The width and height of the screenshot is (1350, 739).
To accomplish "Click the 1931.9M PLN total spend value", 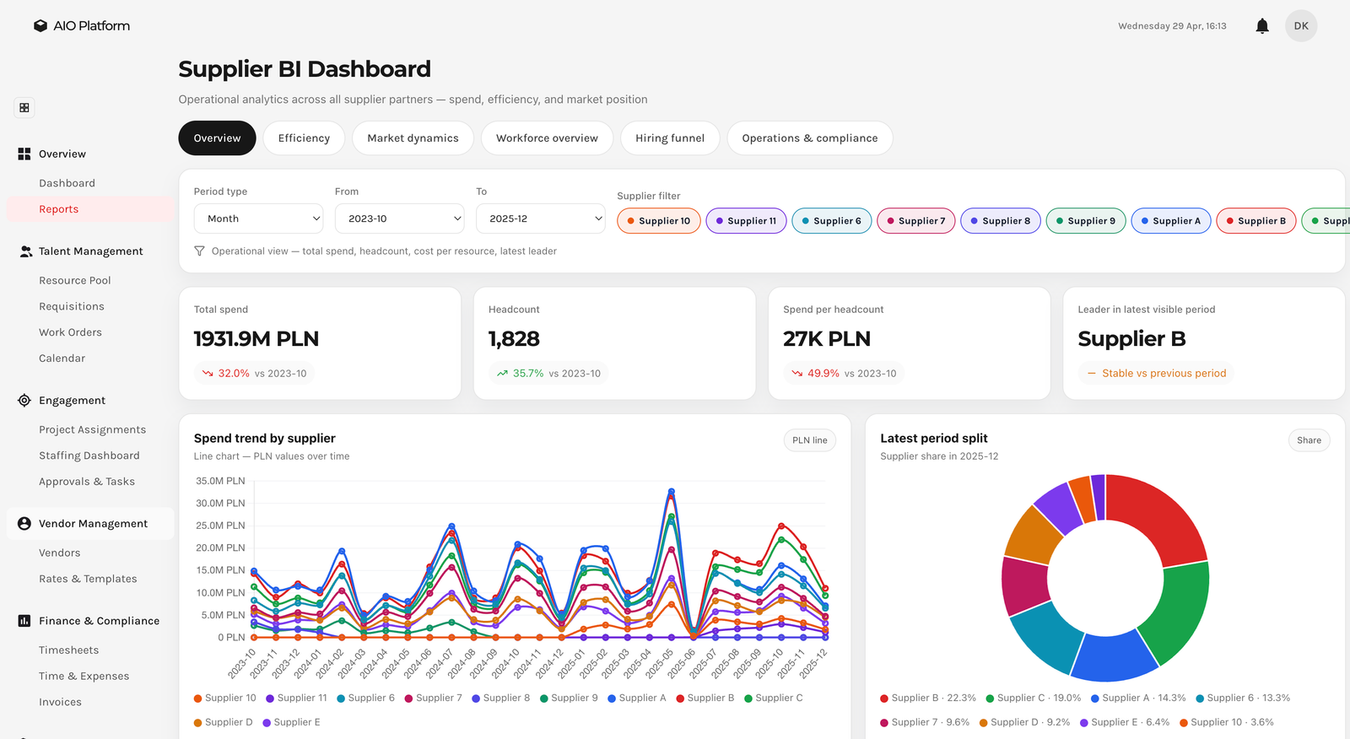I will (256, 339).
